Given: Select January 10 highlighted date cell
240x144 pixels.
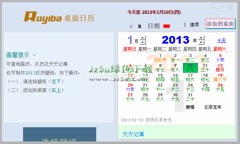Looking at the screenshot, I should tap(190, 68).
